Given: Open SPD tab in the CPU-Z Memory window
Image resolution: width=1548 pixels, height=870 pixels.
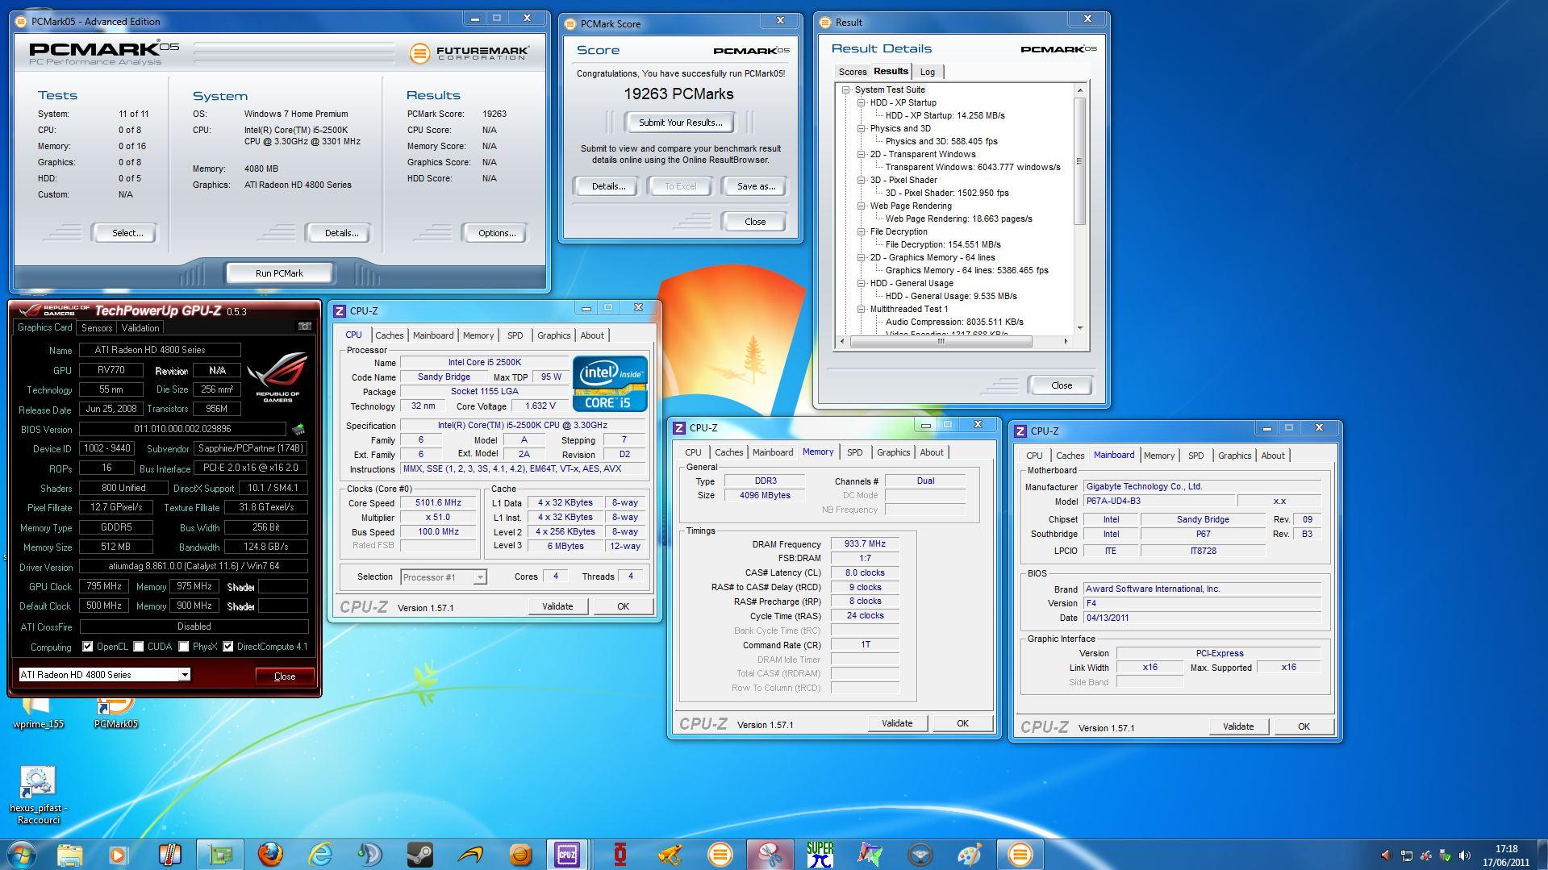Looking at the screenshot, I should pos(855,452).
